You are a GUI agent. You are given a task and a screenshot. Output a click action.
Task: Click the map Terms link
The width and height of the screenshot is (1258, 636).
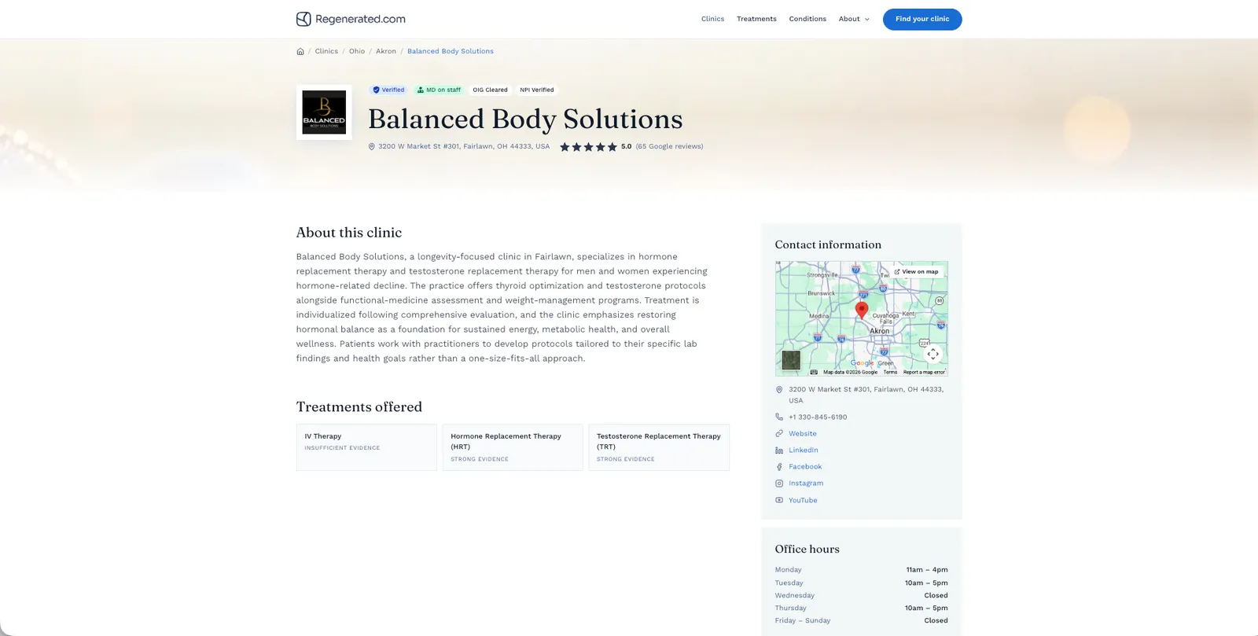[890, 372]
